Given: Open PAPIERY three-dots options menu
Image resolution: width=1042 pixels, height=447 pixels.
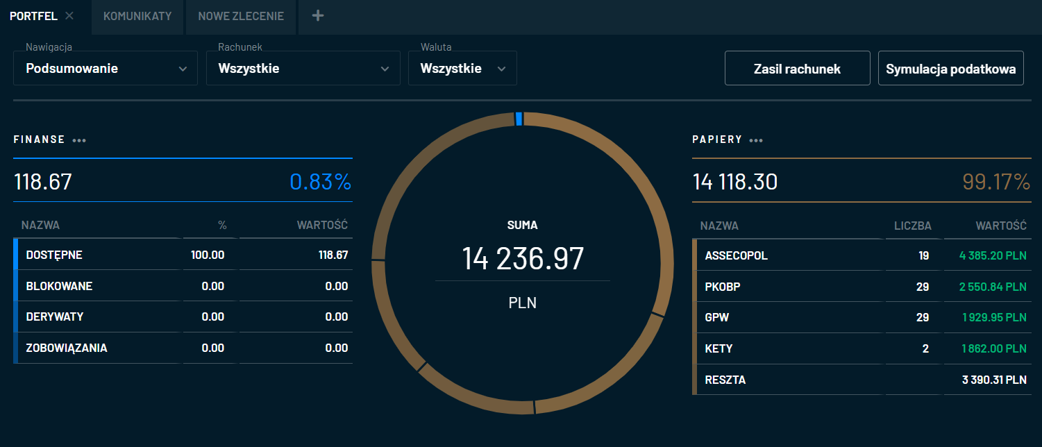Looking at the screenshot, I should [x=756, y=140].
